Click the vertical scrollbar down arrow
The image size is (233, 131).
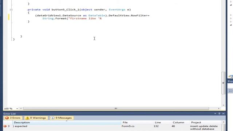(x=223, y=105)
